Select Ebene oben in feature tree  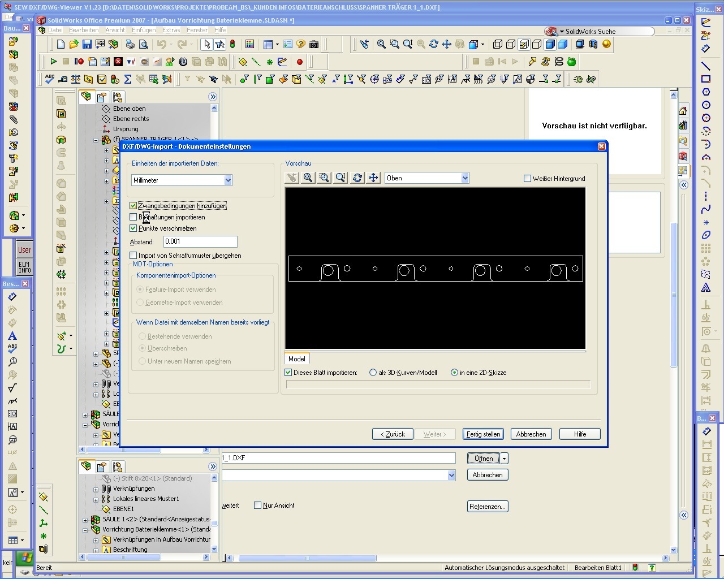coord(129,109)
